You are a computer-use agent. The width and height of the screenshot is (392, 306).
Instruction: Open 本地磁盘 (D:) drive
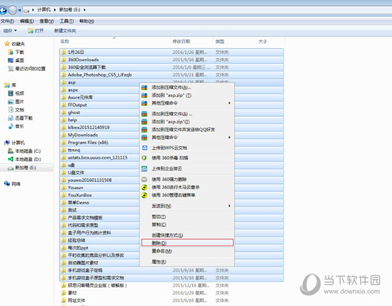coord(25,159)
